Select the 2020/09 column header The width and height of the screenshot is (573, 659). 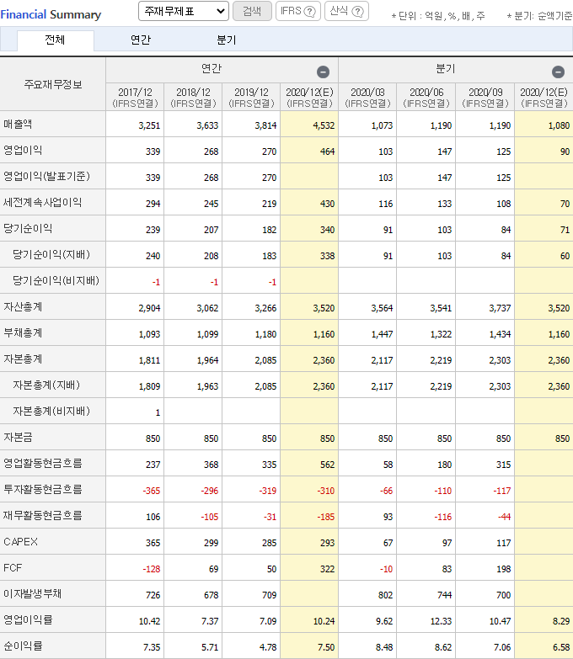coord(485,98)
